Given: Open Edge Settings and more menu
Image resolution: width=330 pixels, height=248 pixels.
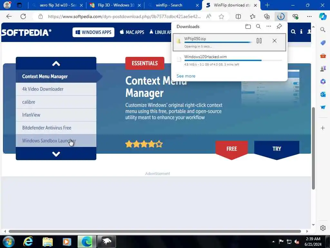Looking at the screenshot, I should [309, 16].
